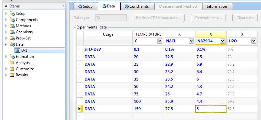Switch to the Constraints tab
The width and height of the screenshot is (261, 120).
[137, 6]
